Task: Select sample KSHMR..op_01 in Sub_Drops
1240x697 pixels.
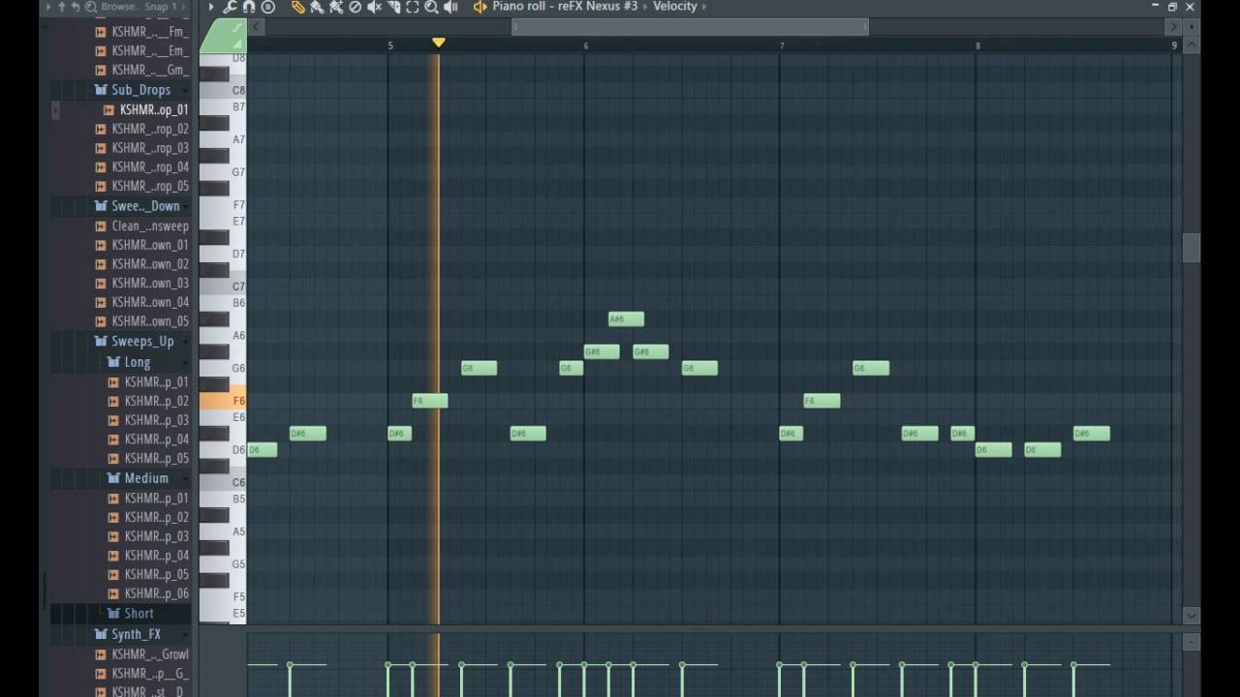Action: (153, 109)
